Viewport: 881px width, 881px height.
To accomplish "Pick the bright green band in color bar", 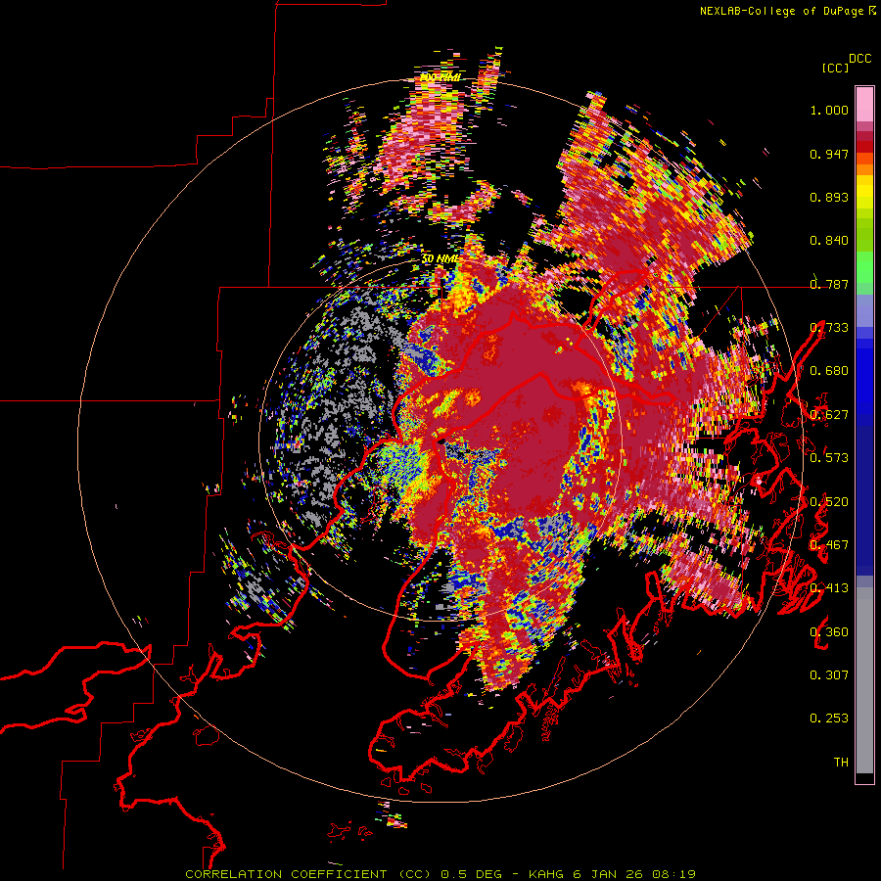I will click(864, 267).
